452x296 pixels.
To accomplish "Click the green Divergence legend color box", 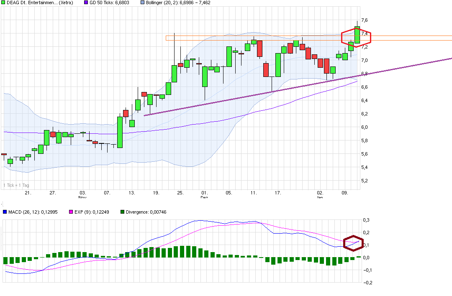I will [x=122, y=212].
